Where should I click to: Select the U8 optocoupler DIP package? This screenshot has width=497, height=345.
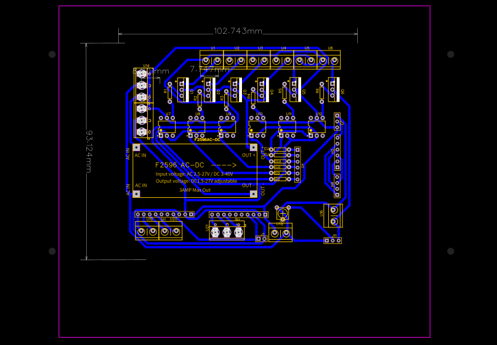point(196,127)
